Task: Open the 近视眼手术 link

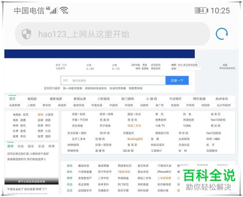Action: [x=85, y=191]
